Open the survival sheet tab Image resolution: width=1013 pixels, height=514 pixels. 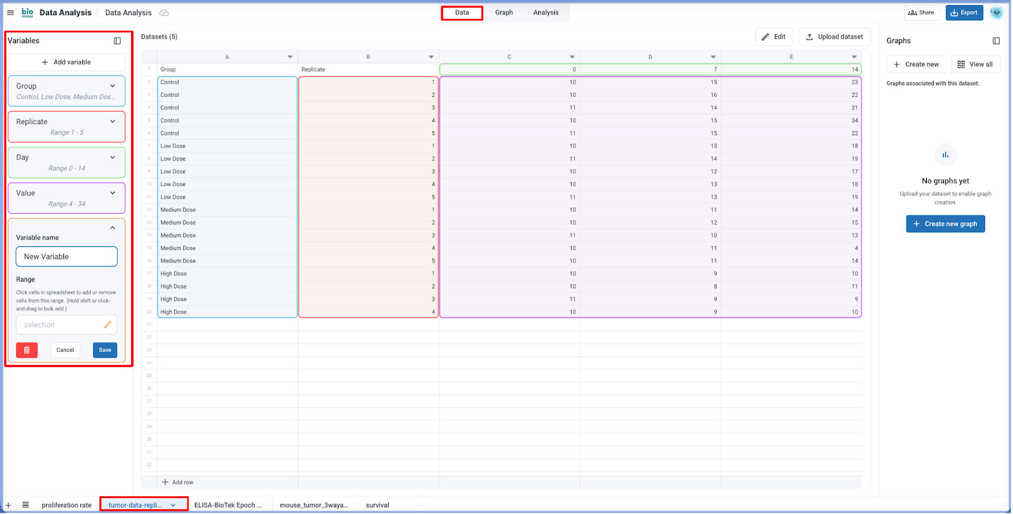377,505
